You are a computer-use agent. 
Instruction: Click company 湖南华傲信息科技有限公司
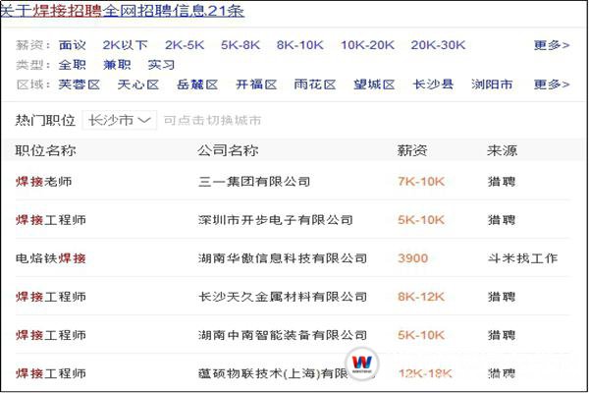click(x=283, y=258)
